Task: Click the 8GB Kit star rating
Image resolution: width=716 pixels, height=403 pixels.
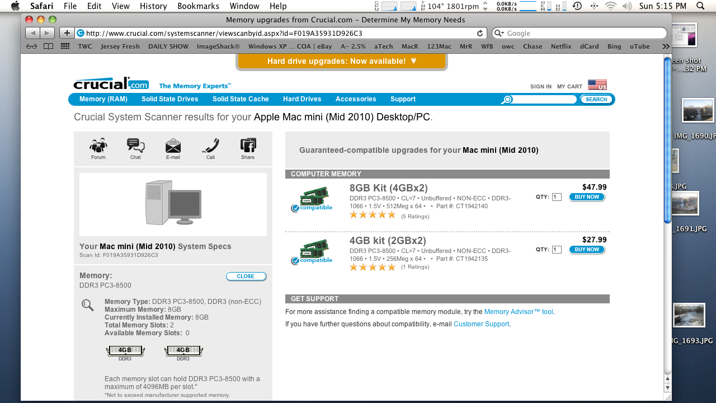Action: coord(372,215)
